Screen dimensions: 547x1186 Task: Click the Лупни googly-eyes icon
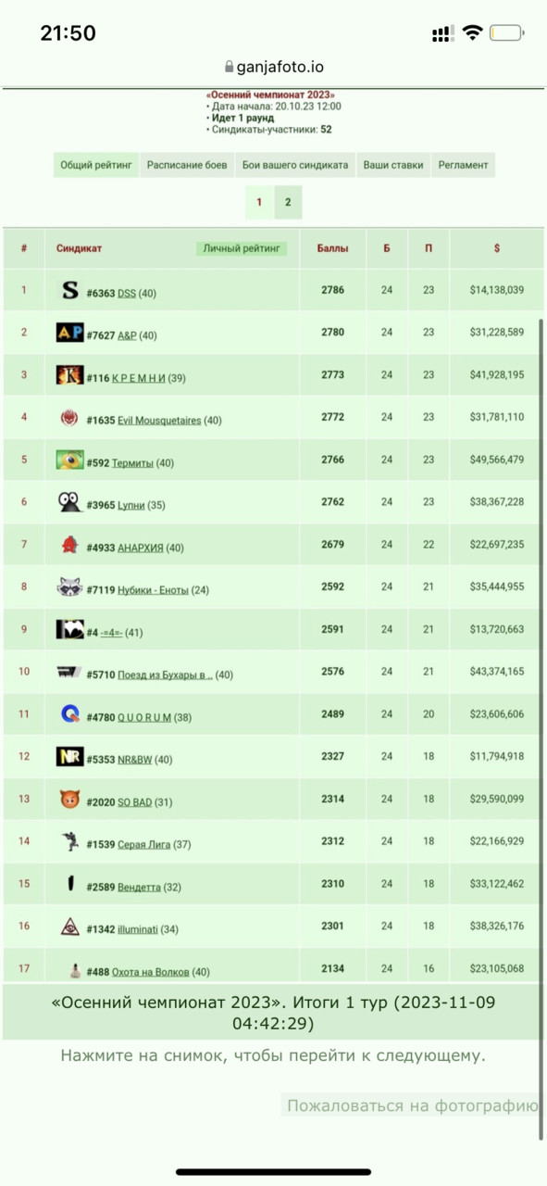70,503
